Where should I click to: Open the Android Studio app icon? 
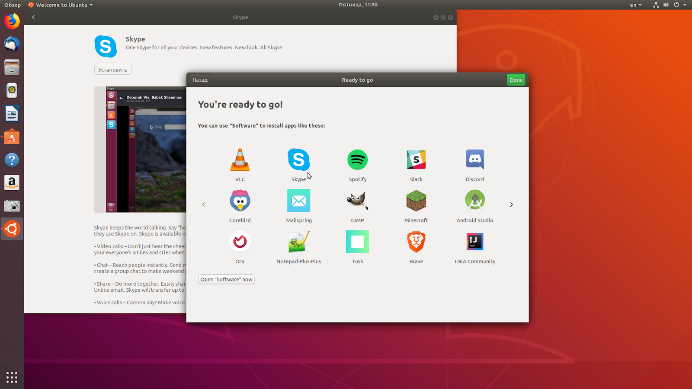coord(475,201)
